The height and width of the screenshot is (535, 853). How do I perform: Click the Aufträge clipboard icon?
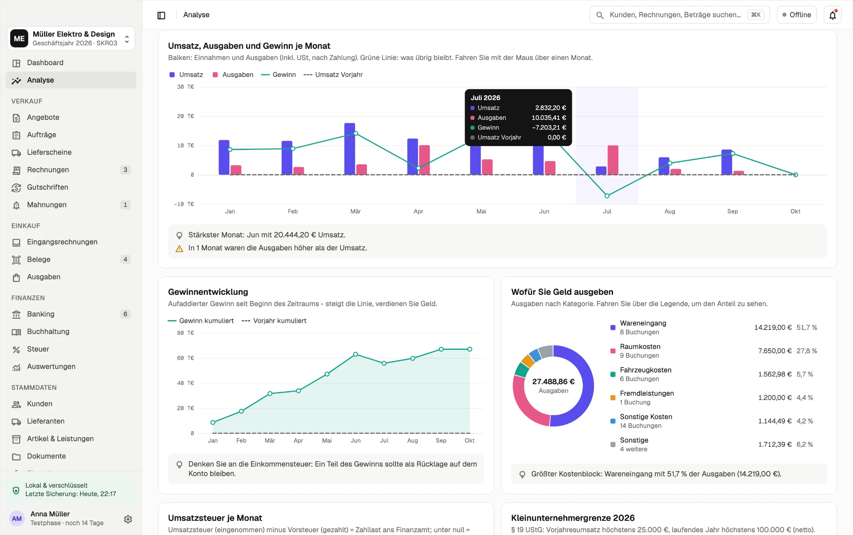coord(16,135)
